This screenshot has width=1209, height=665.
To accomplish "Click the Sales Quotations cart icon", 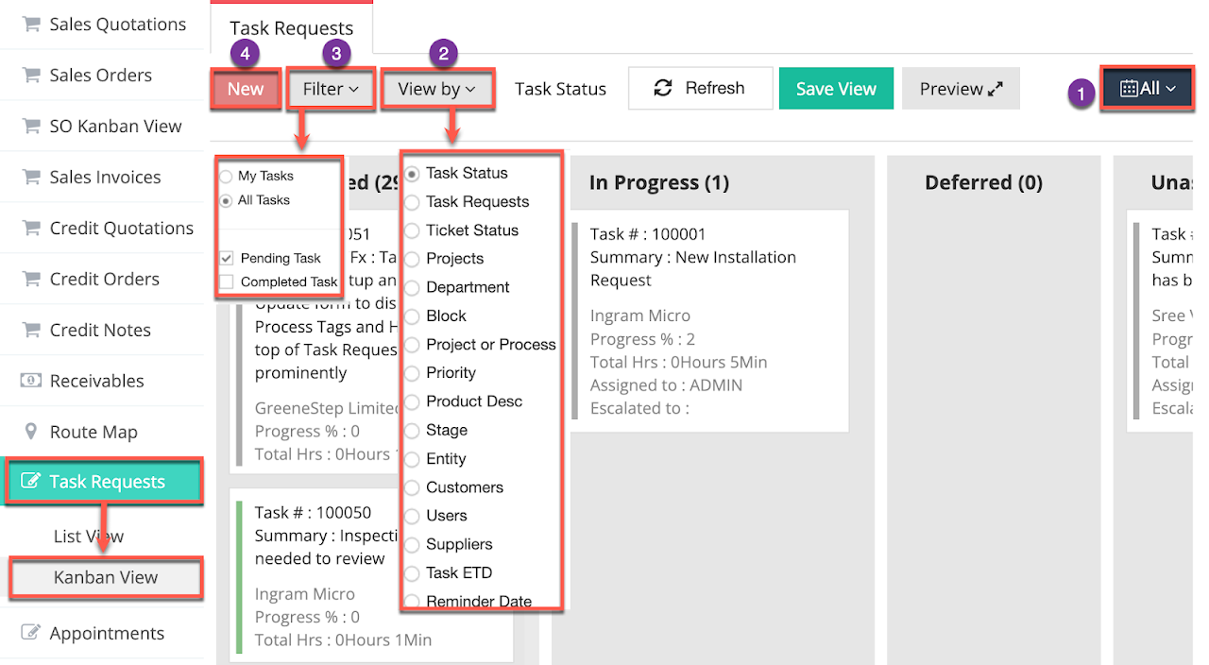I will (31, 25).
